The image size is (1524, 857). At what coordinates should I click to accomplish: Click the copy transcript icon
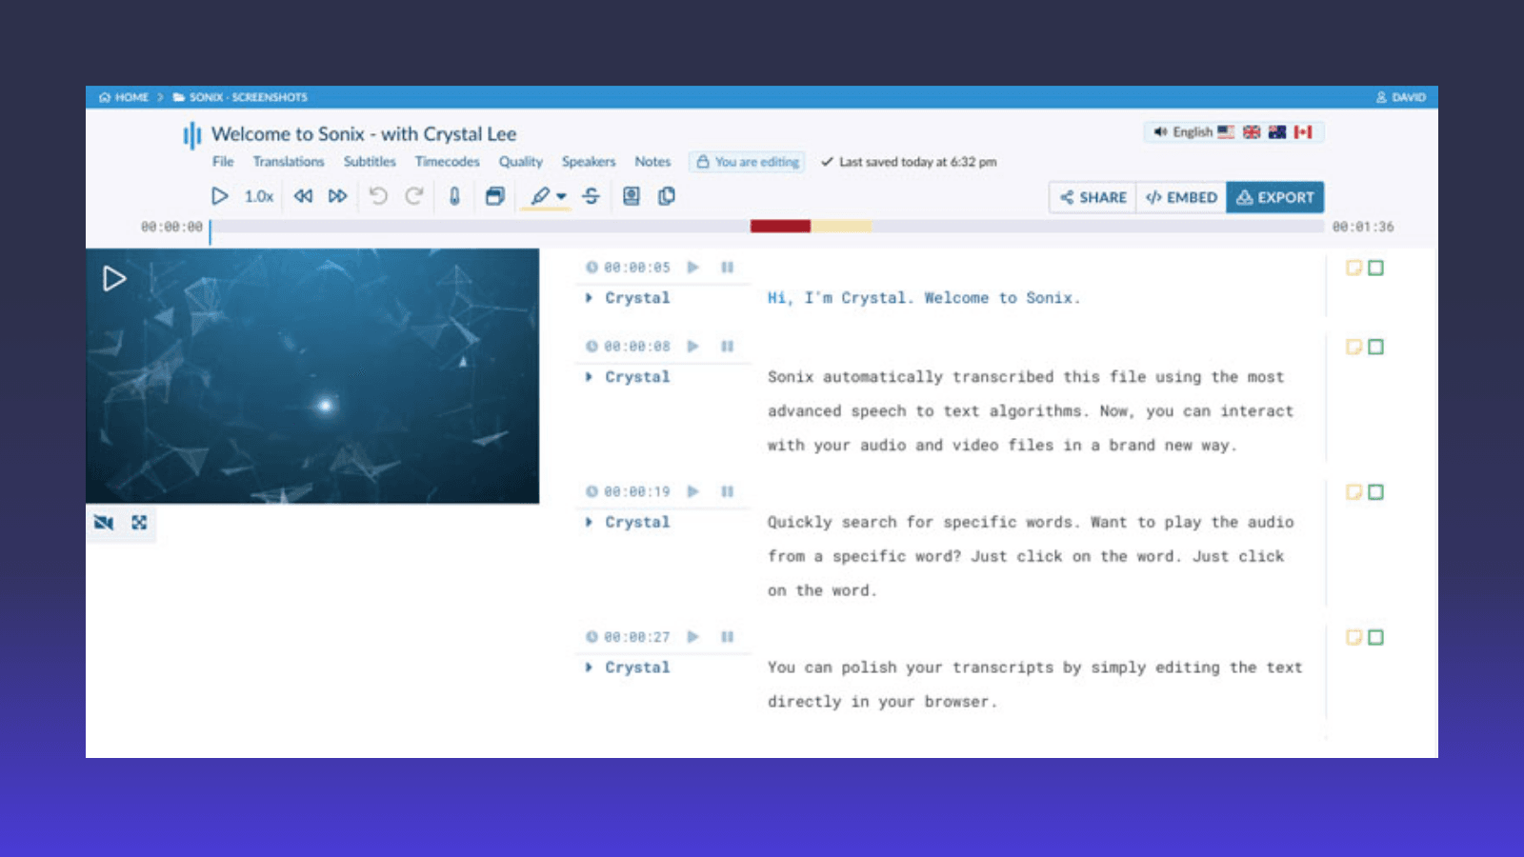click(x=667, y=196)
